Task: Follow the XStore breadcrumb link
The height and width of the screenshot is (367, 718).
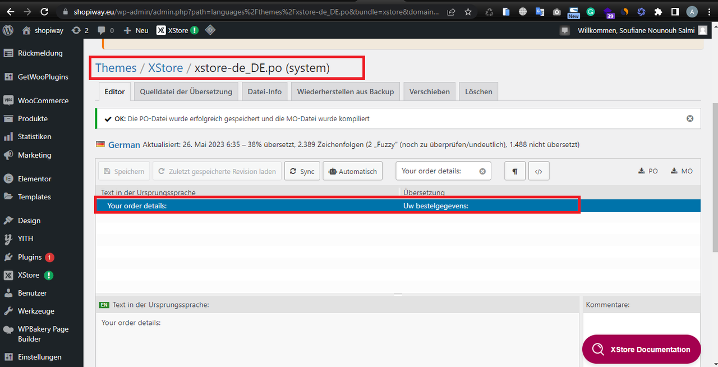Action: coord(165,68)
